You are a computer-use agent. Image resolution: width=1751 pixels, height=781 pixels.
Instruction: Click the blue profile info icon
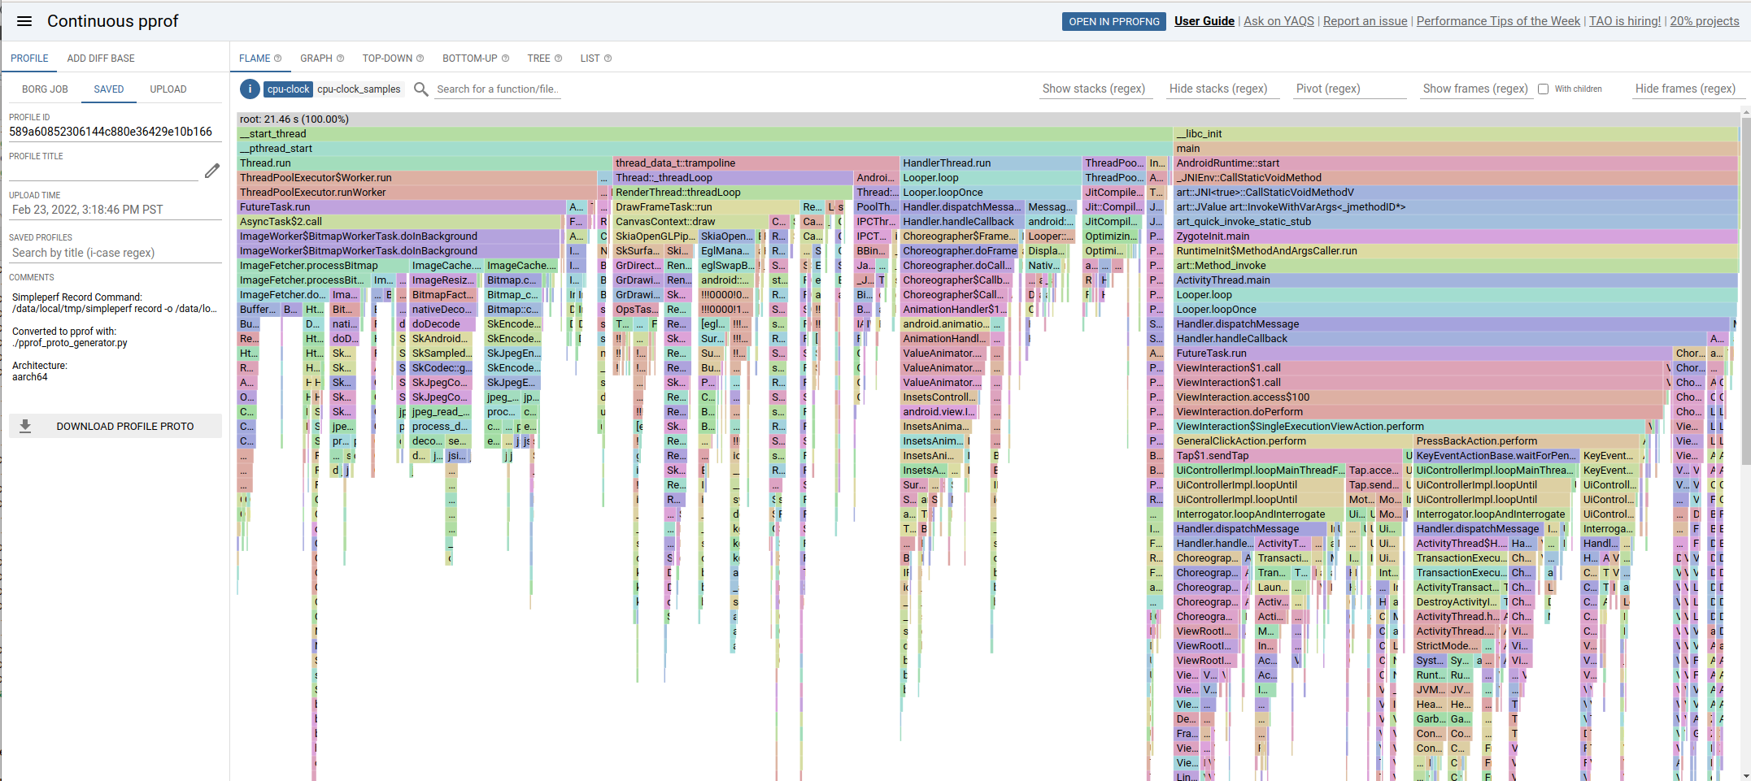click(x=250, y=89)
